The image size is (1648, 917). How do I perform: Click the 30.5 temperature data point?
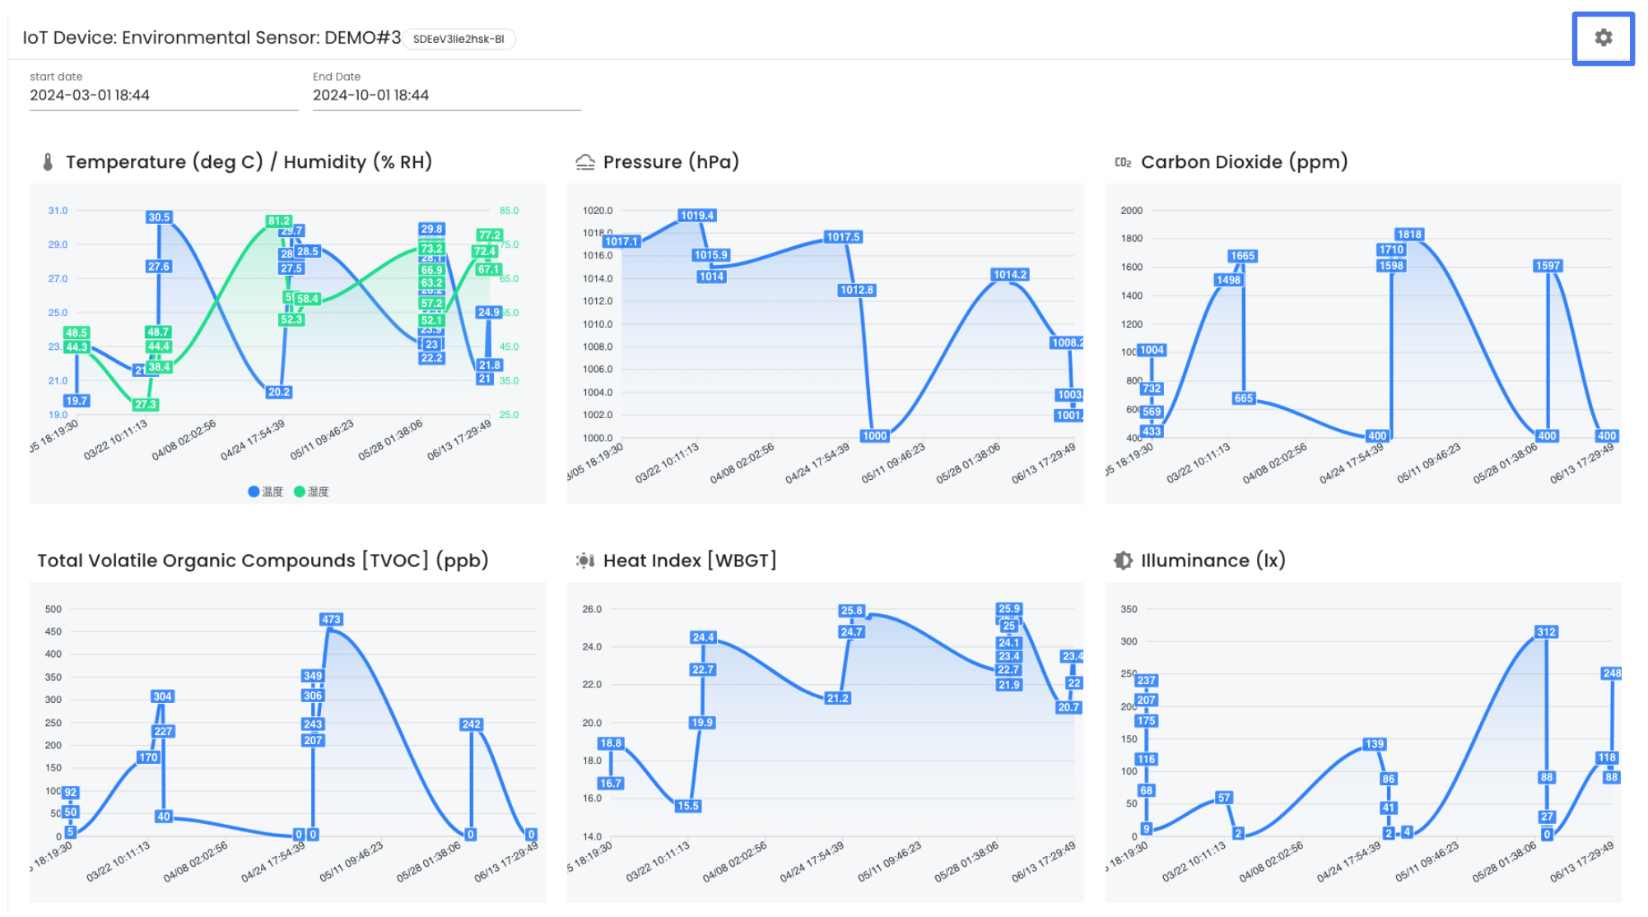[x=159, y=217]
